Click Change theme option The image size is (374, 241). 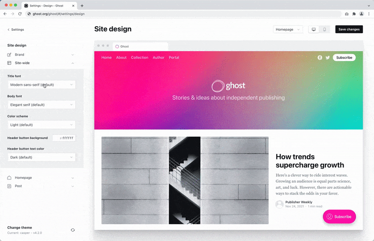point(20,227)
